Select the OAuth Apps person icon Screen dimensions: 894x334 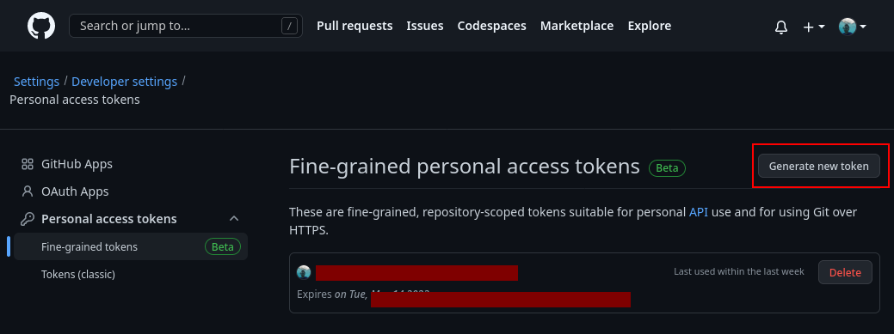28,191
